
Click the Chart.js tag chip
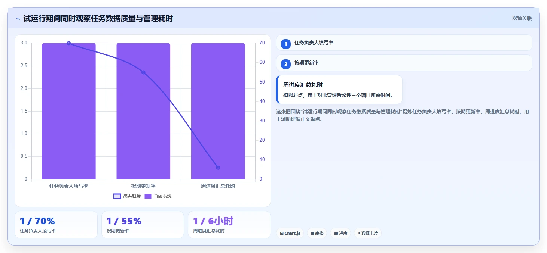[x=290, y=233]
